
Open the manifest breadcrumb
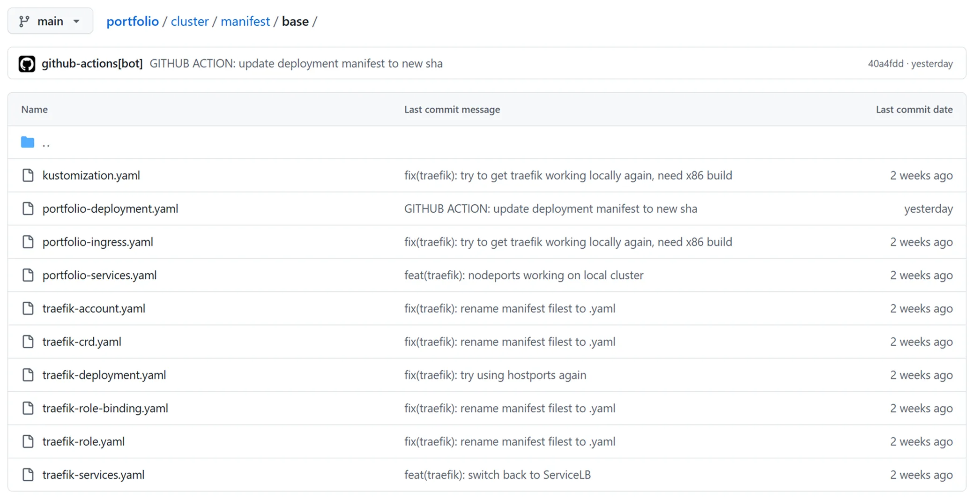pyautogui.click(x=245, y=21)
